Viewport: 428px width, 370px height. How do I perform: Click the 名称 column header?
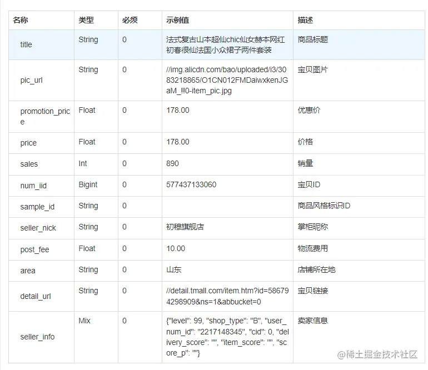(x=21, y=20)
